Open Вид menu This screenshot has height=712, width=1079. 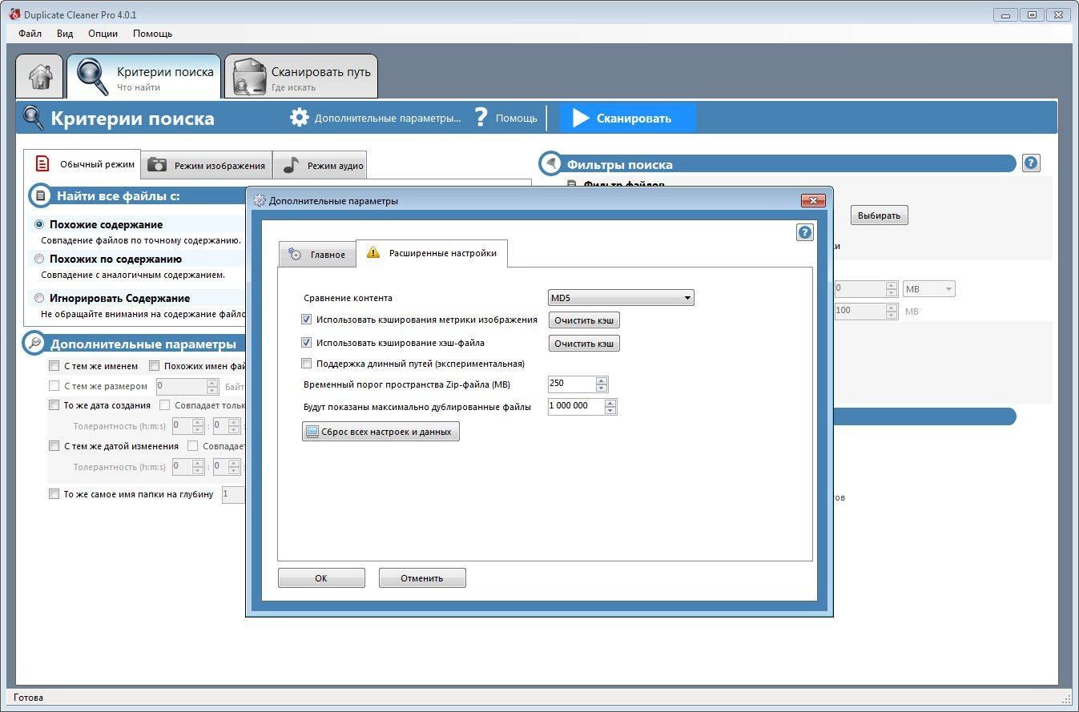pyautogui.click(x=65, y=34)
